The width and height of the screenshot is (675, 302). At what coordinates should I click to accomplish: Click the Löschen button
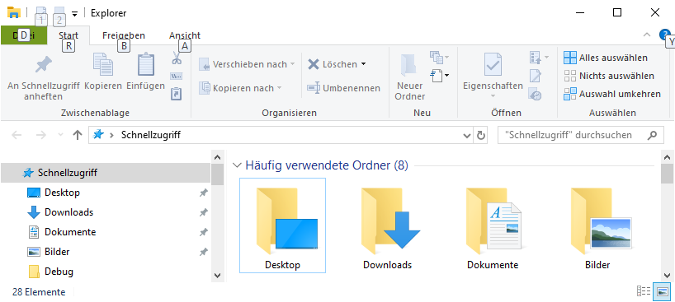coord(333,64)
